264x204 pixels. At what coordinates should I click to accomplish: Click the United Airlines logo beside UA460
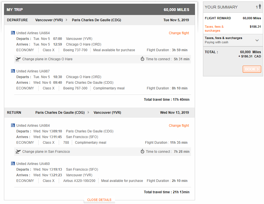point(13,164)
